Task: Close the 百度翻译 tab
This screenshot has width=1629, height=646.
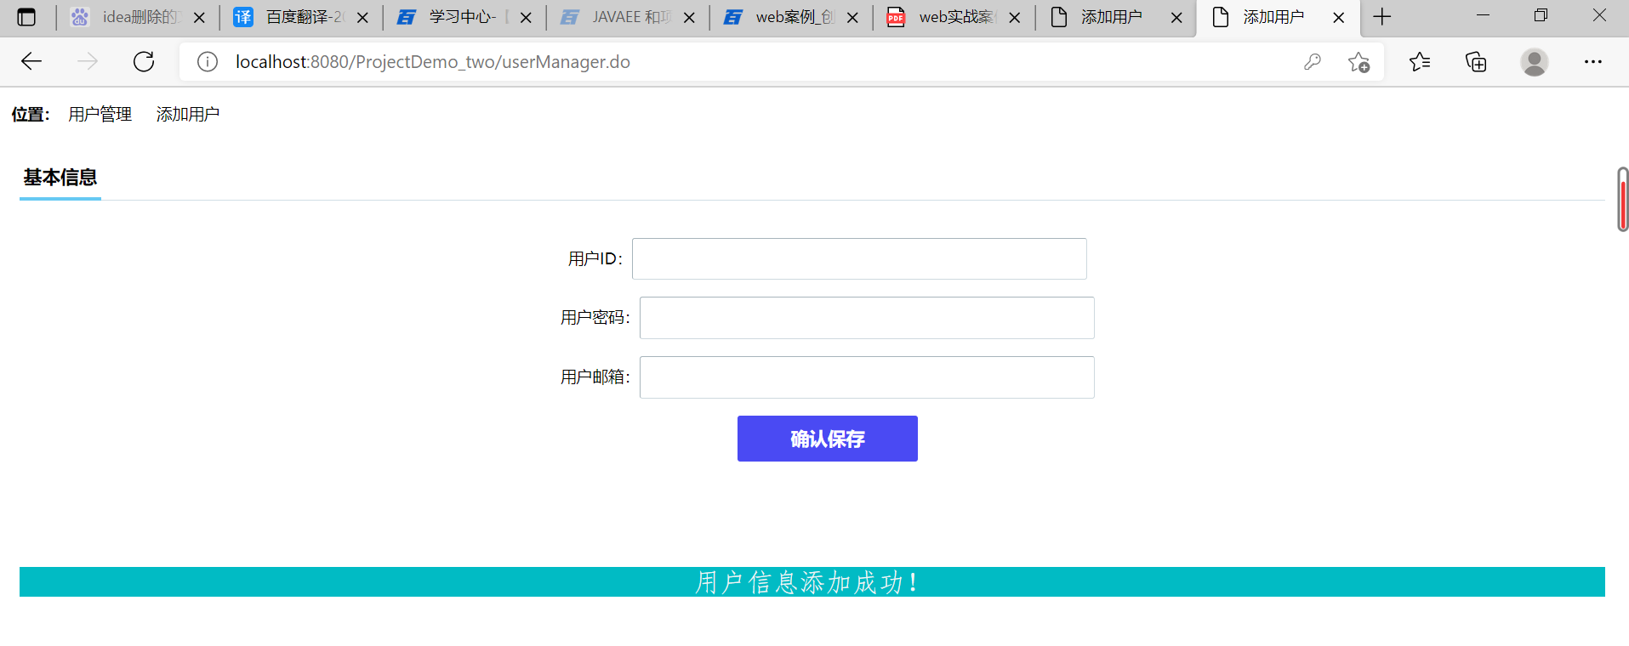Action: pyautogui.click(x=362, y=17)
